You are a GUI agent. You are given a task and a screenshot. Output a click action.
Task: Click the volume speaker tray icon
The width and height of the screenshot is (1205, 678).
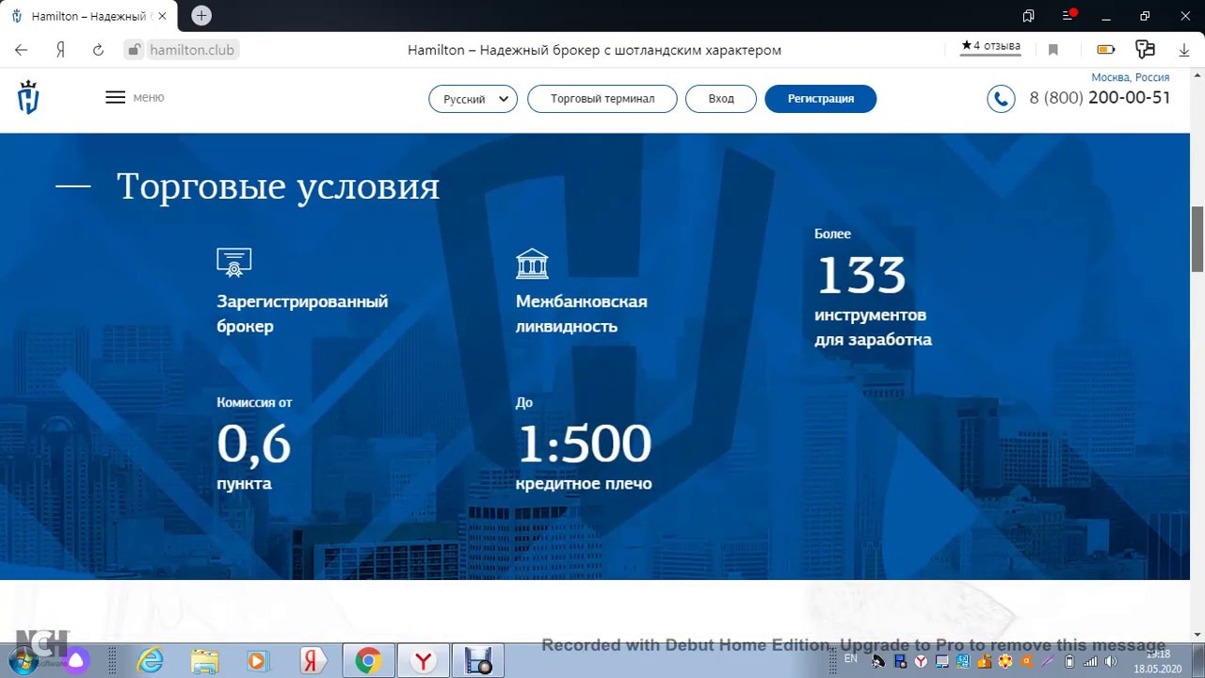1111,661
